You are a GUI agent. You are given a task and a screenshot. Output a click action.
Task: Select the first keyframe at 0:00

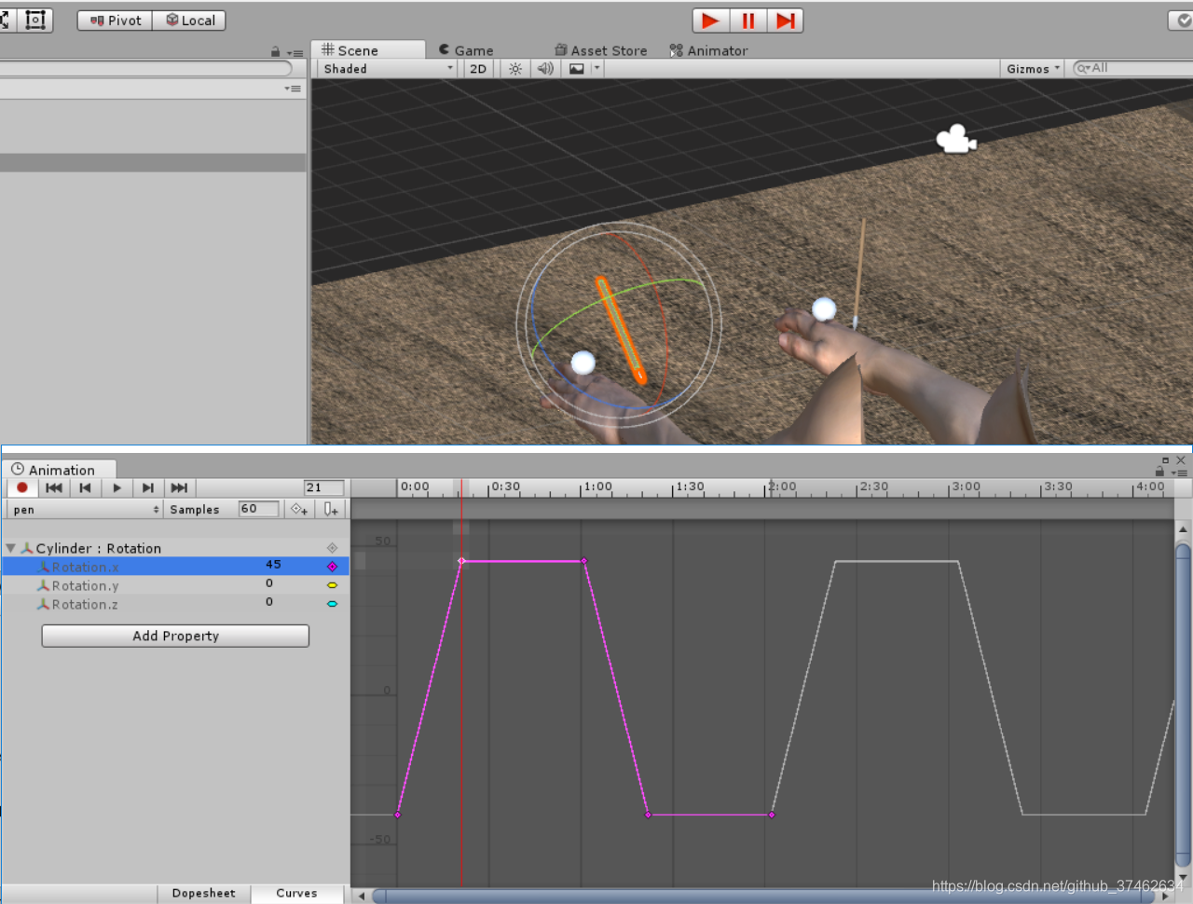coord(398,815)
